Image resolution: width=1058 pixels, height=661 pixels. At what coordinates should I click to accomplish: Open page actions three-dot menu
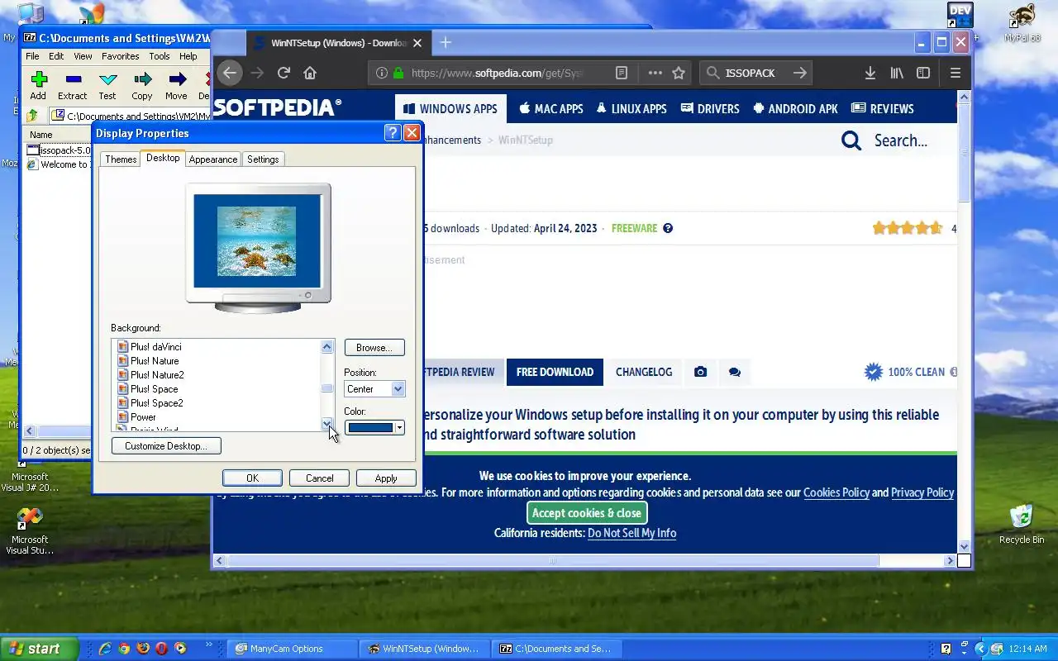click(655, 73)
